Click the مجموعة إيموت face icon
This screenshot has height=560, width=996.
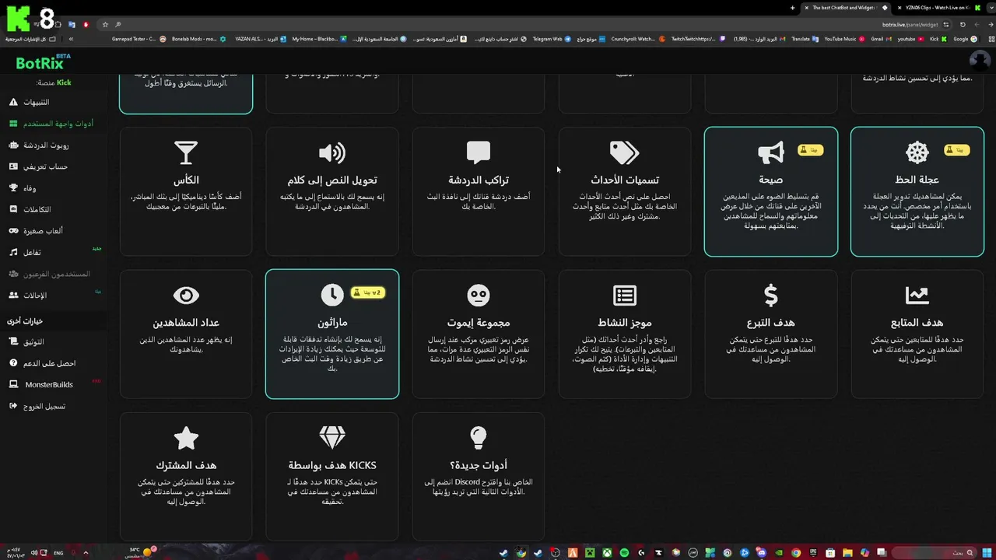[479, 296]
